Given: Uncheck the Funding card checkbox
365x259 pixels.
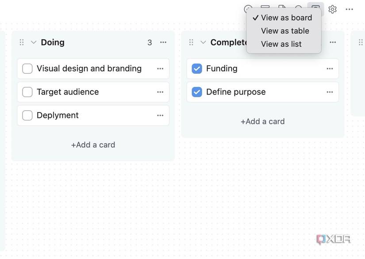Looking at the screenshot, I should coord(196,68).
